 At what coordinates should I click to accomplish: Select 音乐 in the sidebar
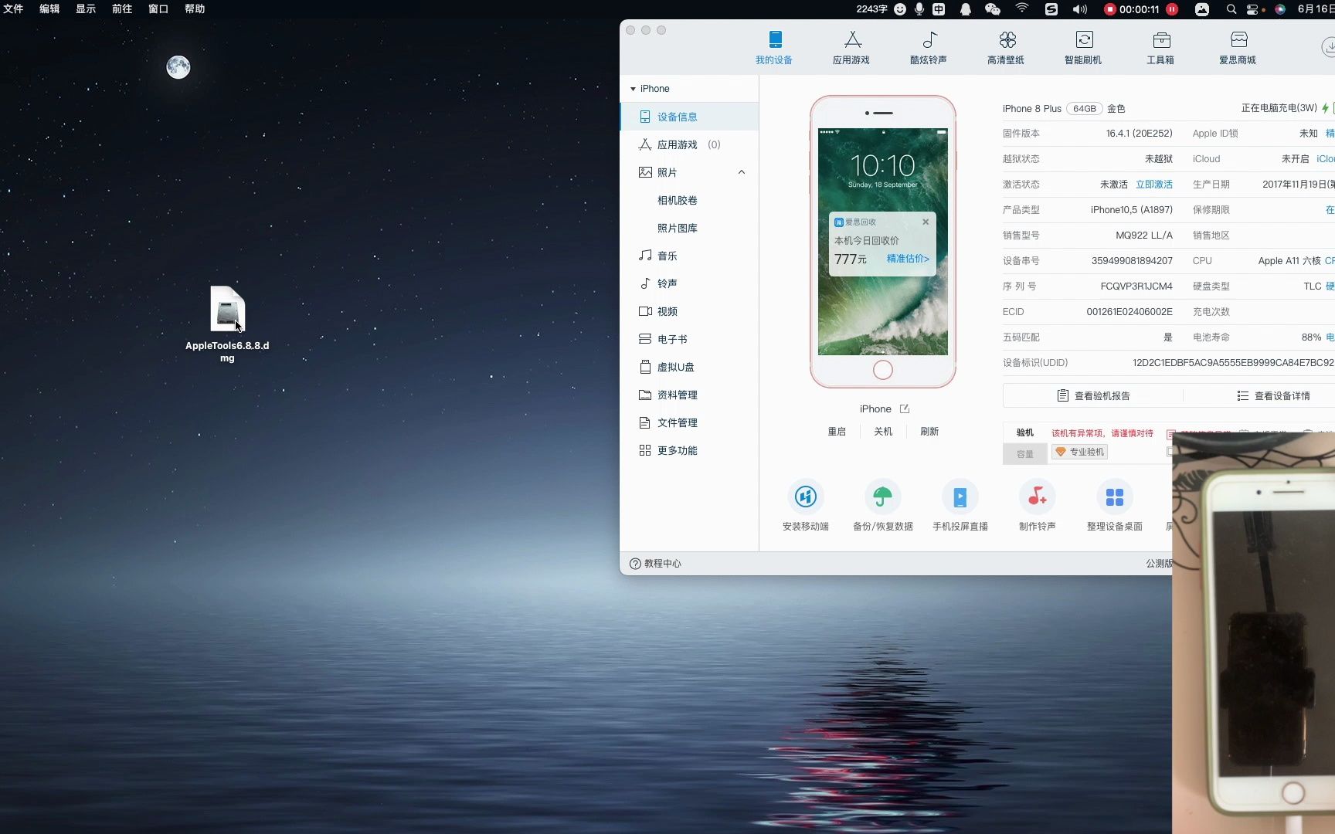(689, 256)
